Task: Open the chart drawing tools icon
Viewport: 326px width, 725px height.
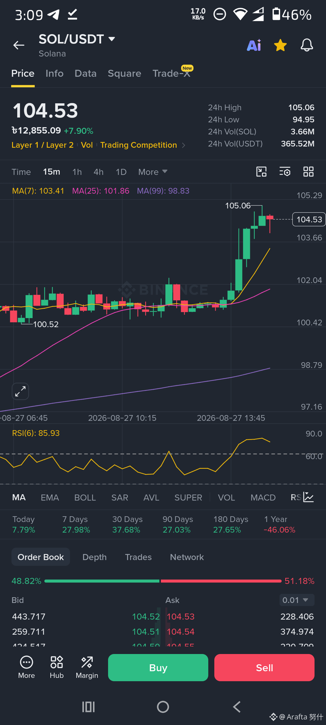Action: (x=261, y=172)
